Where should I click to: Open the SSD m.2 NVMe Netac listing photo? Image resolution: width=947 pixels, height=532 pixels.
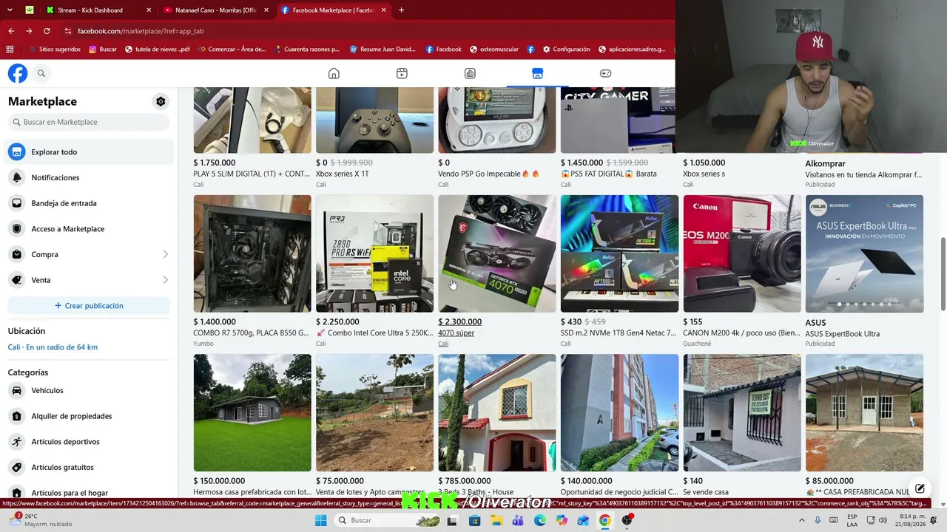pyautogui.click(x=619, y=253)
